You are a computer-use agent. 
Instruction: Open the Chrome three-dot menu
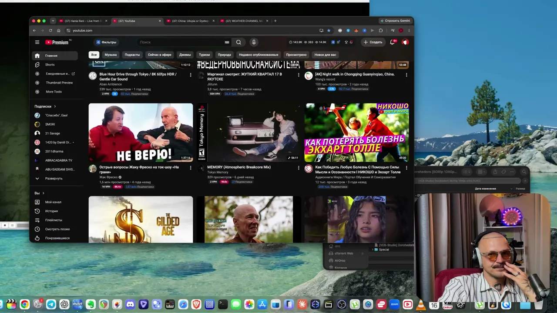[x=409, y=30]
